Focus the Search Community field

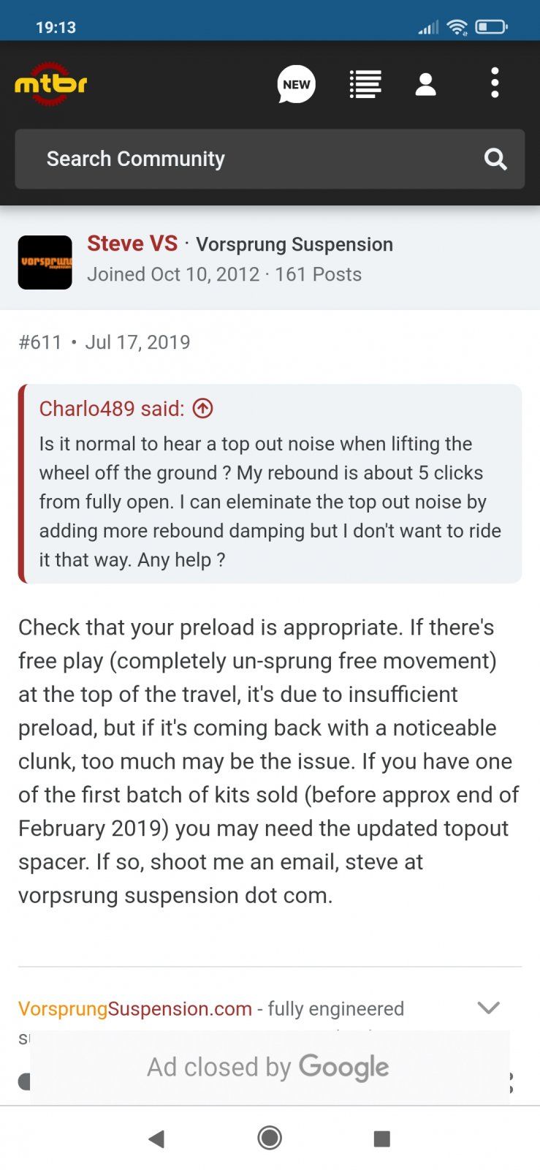248,159
